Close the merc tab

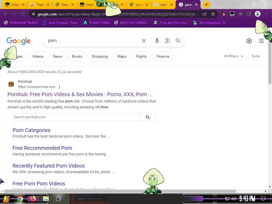[x=172, y=5]
